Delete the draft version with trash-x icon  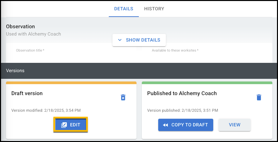[x=123, y=97]
